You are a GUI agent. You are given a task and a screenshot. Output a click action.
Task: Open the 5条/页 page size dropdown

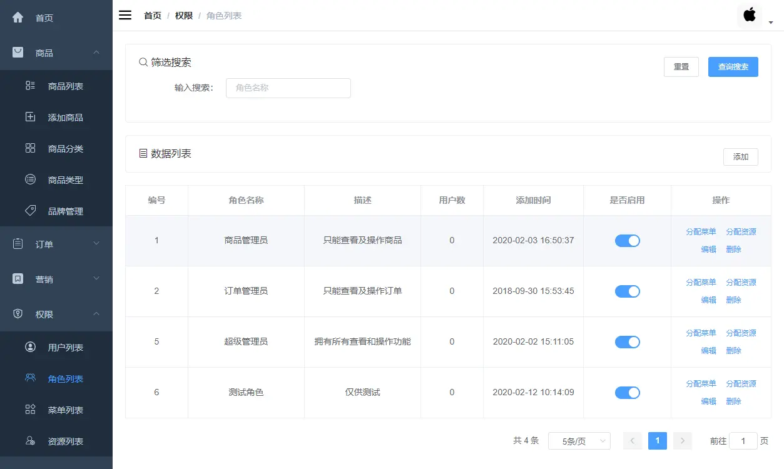click(579, 441)
